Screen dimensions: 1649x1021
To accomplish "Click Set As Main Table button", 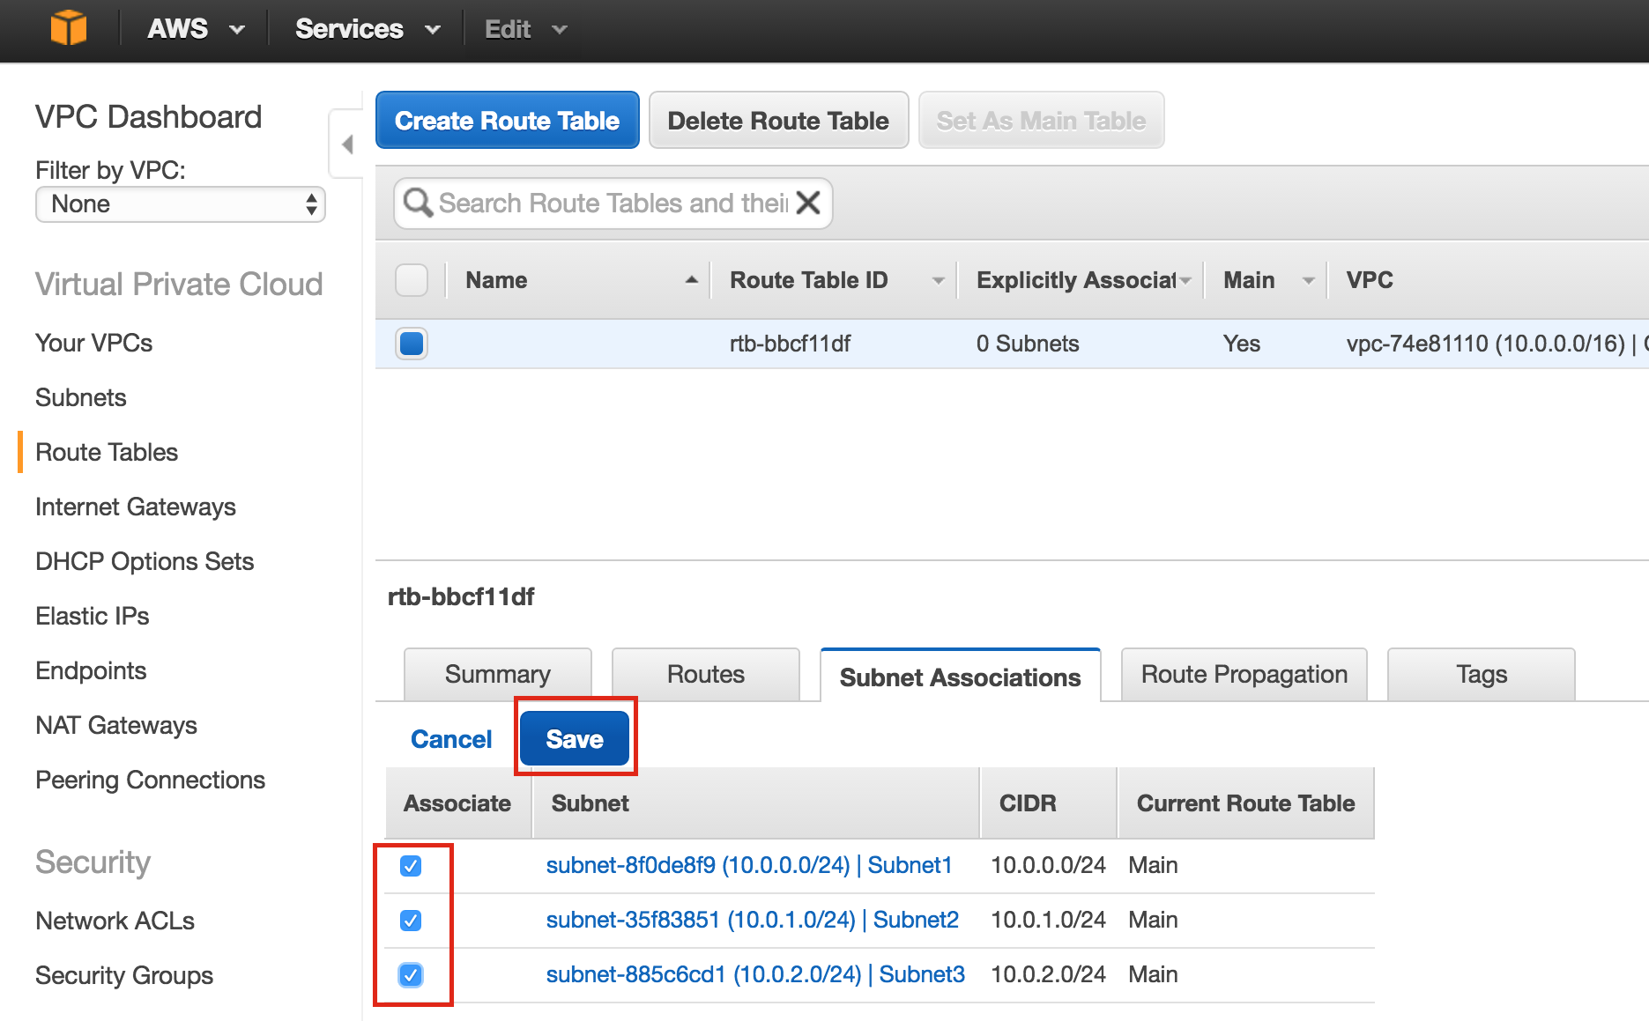I will [x=1042, y=121].
